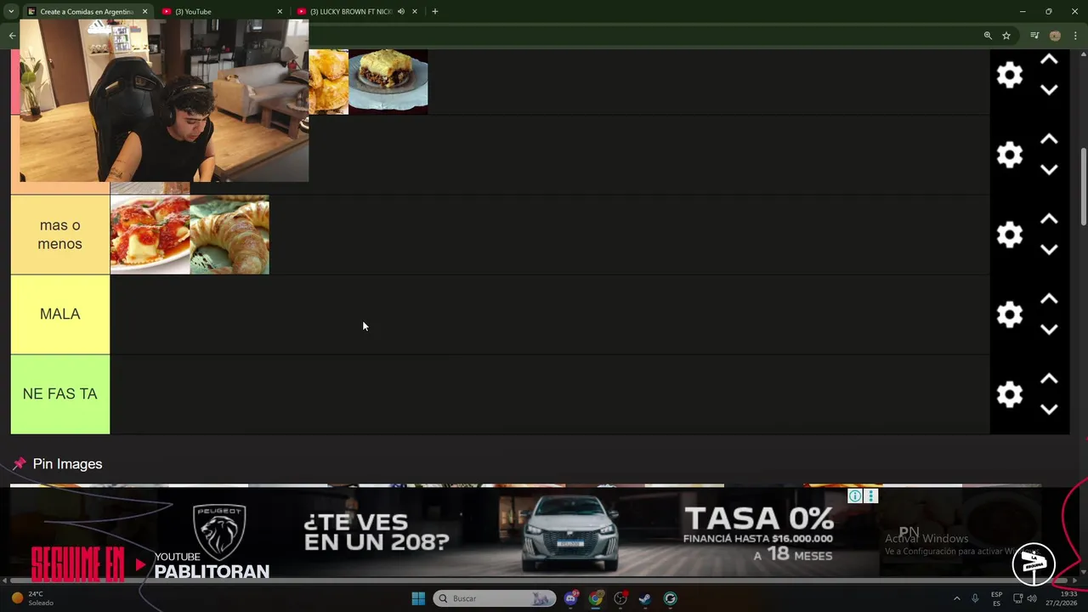This screenshot has width=1088, height=612.
Task: Open the ESP language switcher
Action: tap(996, 598)
